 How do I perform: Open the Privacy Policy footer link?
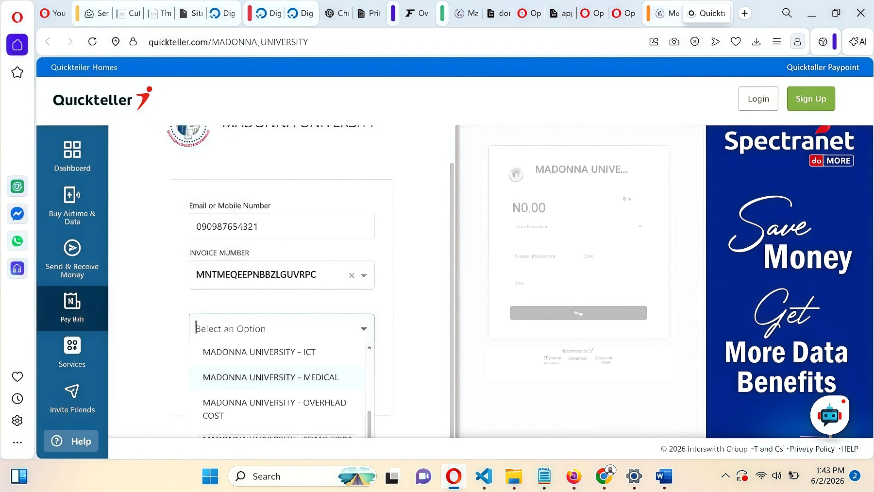(812, 449)
